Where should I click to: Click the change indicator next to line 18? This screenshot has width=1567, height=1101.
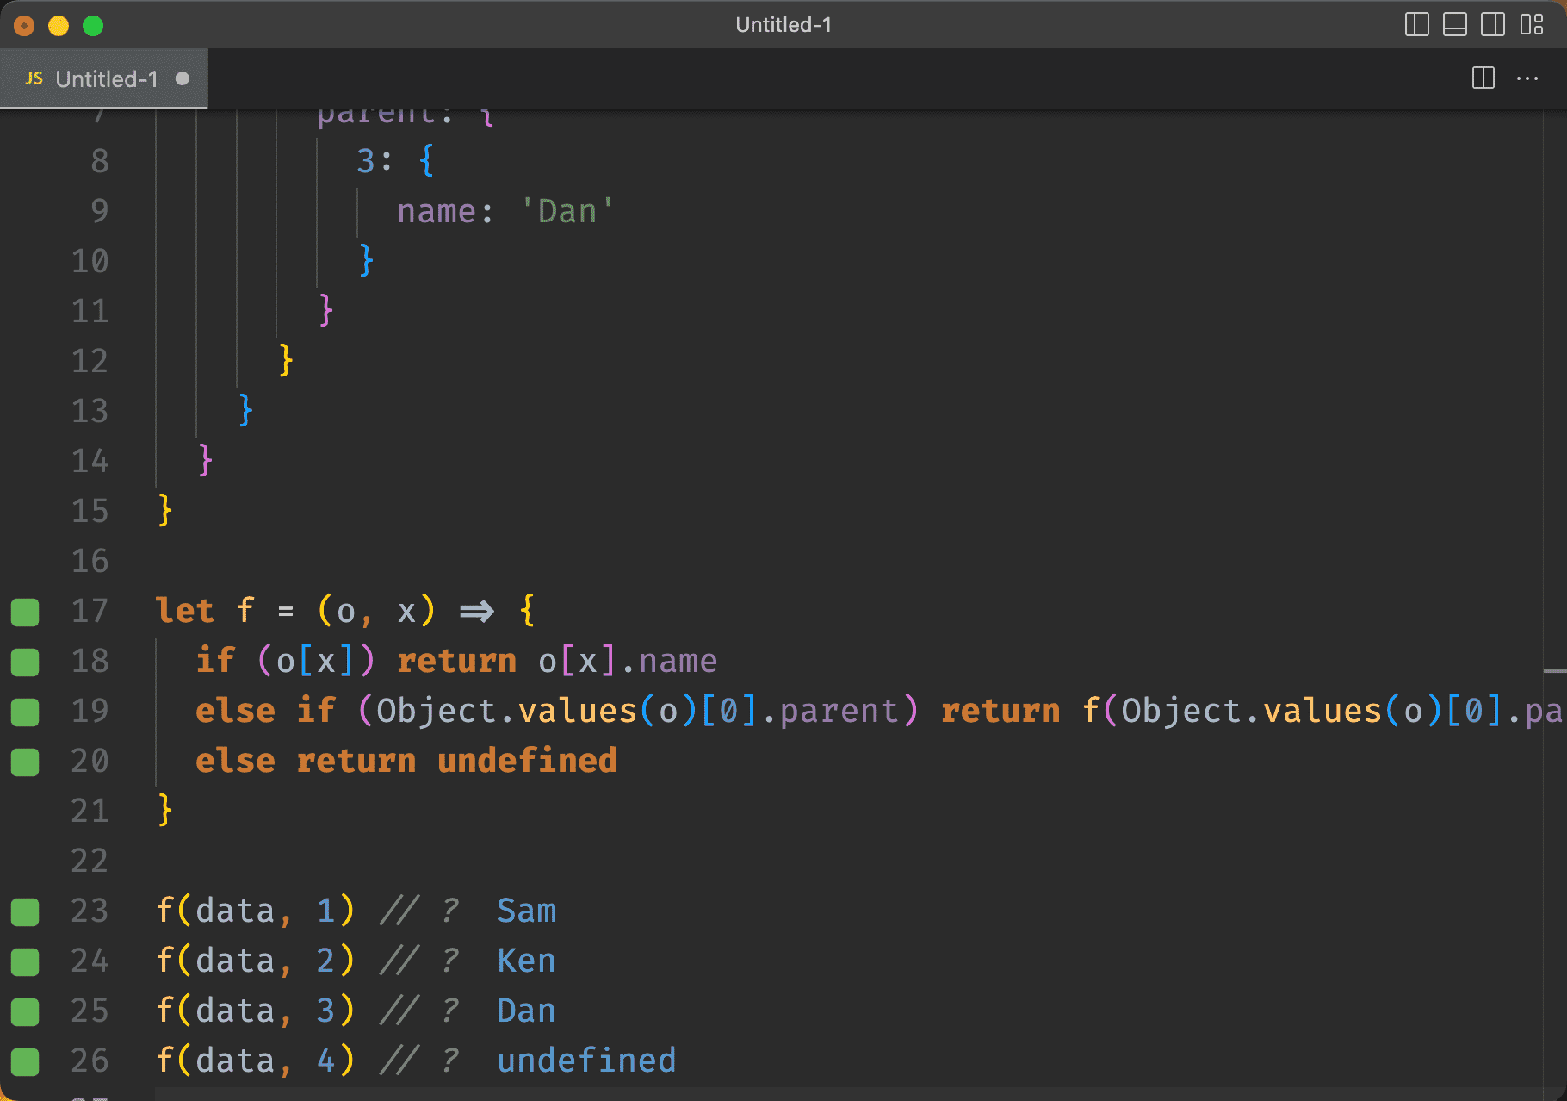click(x=25, y=662)
